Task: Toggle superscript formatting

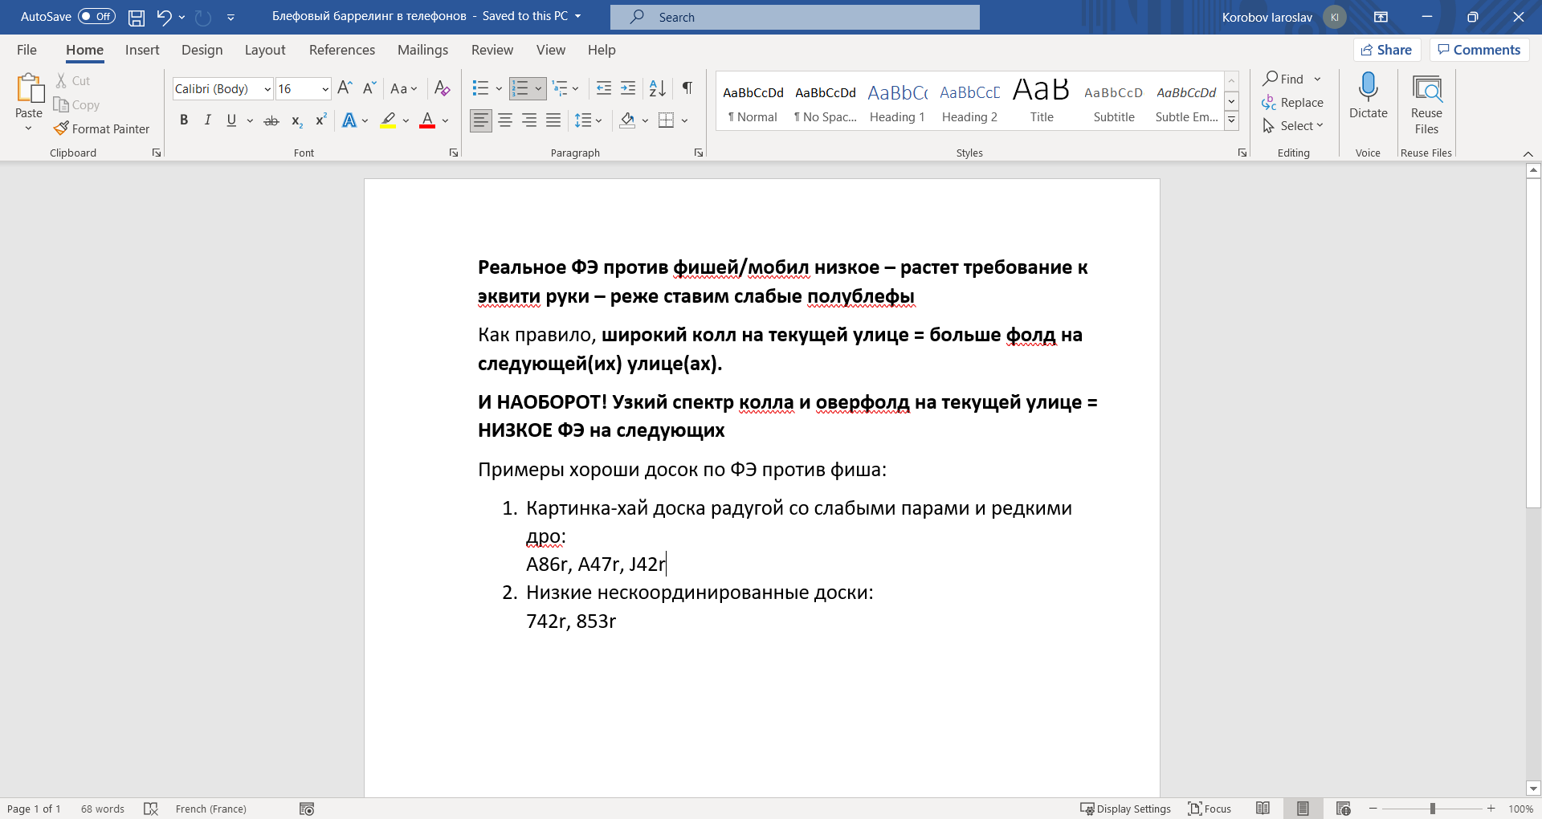Action: point(320,120)
